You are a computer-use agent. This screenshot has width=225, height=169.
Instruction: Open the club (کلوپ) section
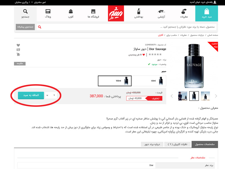pyautogui.click(x=71, y=13)
